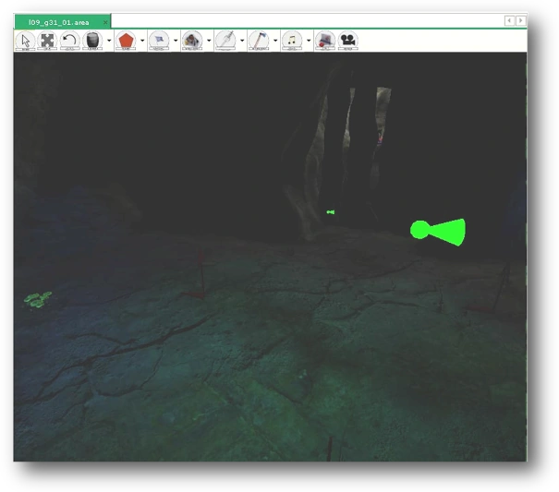Viewport: 559px width, 492px height.
Task: Close the l09_g31_01.area tab
Action: coord(105,22)
